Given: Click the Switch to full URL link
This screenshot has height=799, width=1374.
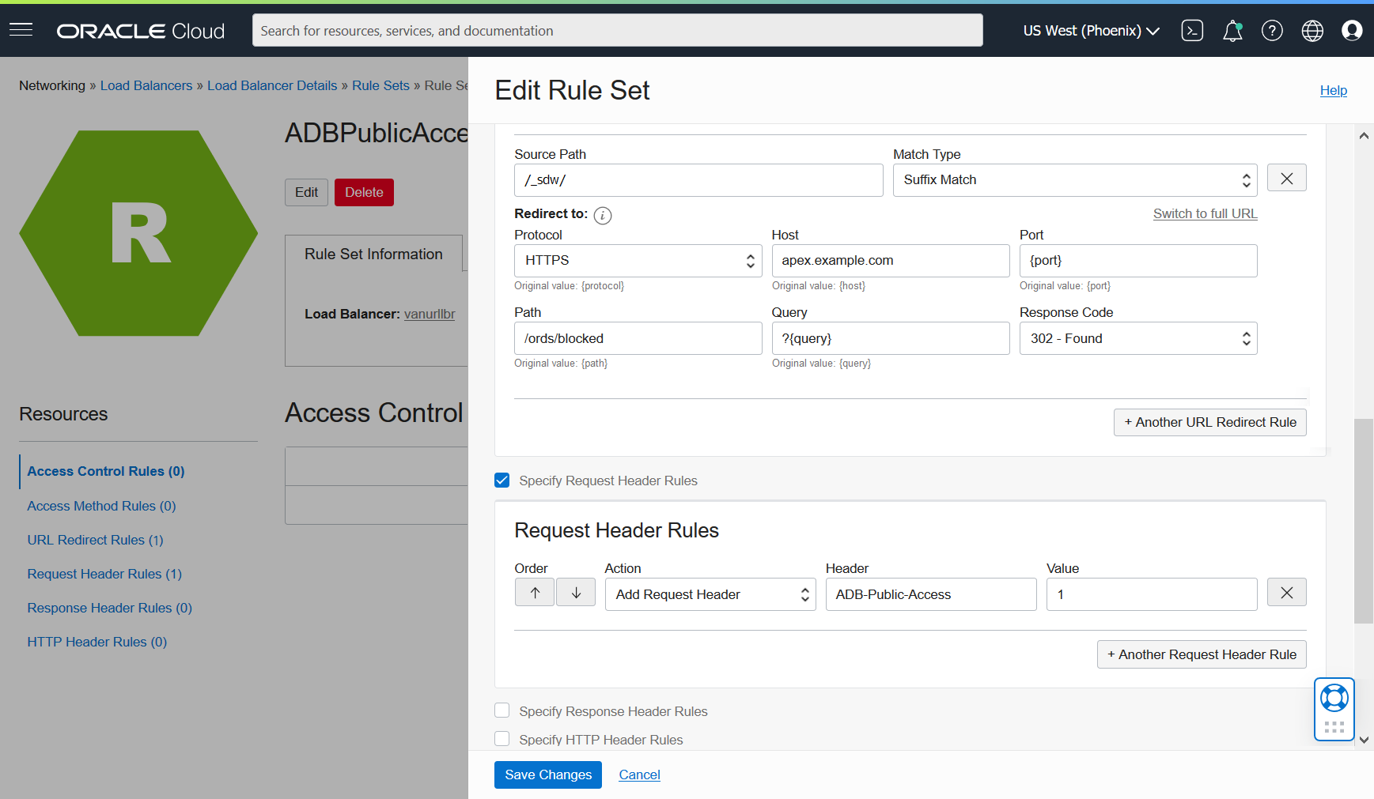Looking at the screenshot, I should point(1205,213).
